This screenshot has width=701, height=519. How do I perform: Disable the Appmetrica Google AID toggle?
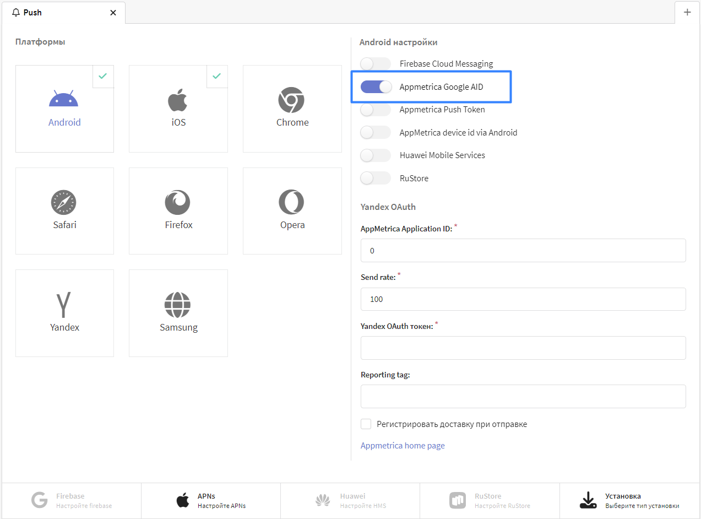click(376, 86)
